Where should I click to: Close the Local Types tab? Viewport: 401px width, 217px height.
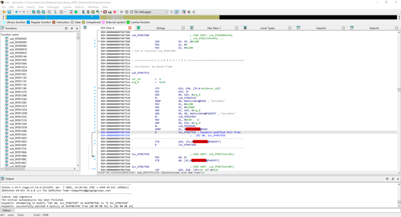point(290,28)
